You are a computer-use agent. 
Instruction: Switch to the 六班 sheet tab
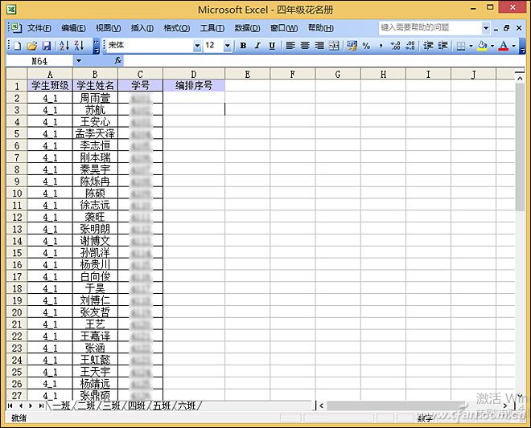pos(187,406)
